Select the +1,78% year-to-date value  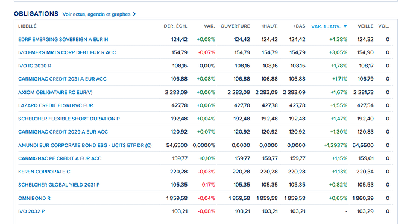[x=339, y=66]
